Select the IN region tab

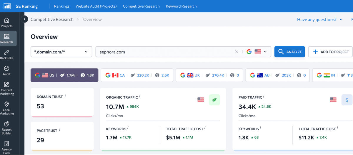pyautogui.click(x=333, y=75)
